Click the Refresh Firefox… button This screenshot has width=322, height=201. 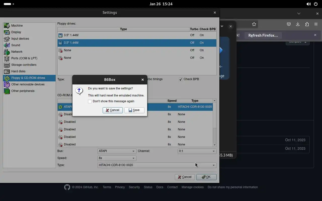pyautogui.click(x=263, y=35)
